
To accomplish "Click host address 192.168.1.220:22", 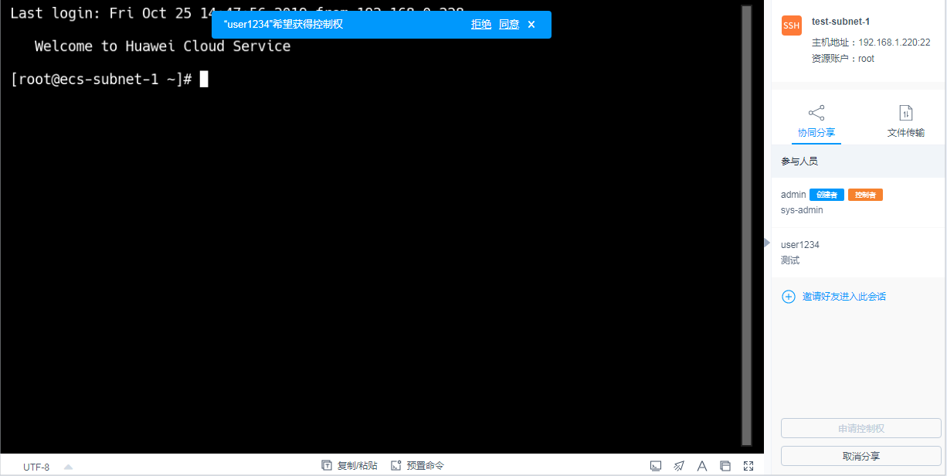I will pos(894,42).
